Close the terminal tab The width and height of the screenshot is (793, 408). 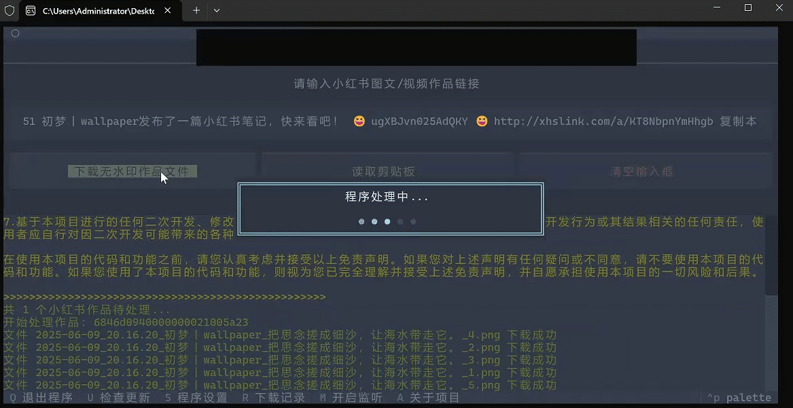click(x=168, y=11)
